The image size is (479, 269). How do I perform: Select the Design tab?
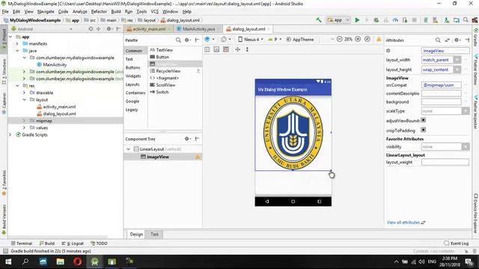(136, 234)
